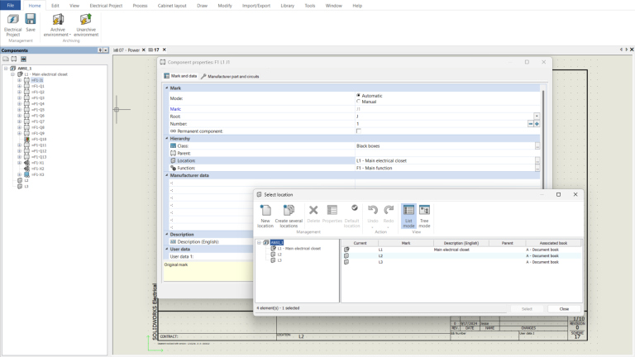635x357 pixels.
Task: Open Electrical Project management icon
Action: (13, 19)
